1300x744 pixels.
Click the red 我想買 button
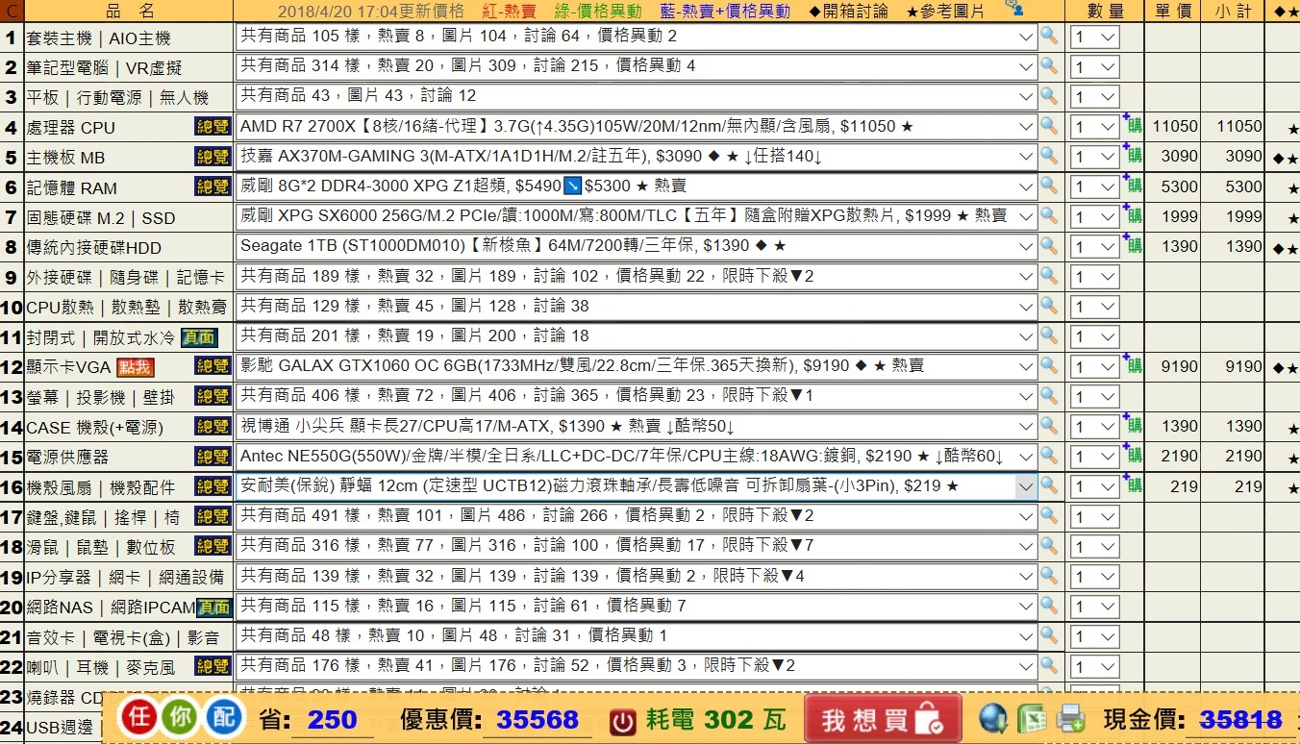883,719
